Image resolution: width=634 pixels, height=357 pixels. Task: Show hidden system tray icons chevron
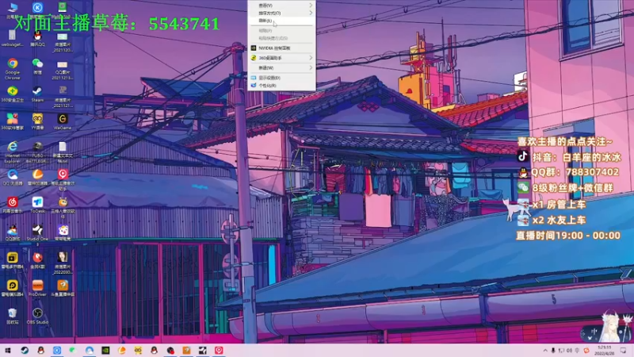coord(545,351)
